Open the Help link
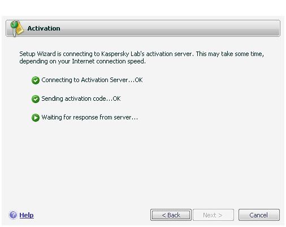 click(x=27, y=215)
